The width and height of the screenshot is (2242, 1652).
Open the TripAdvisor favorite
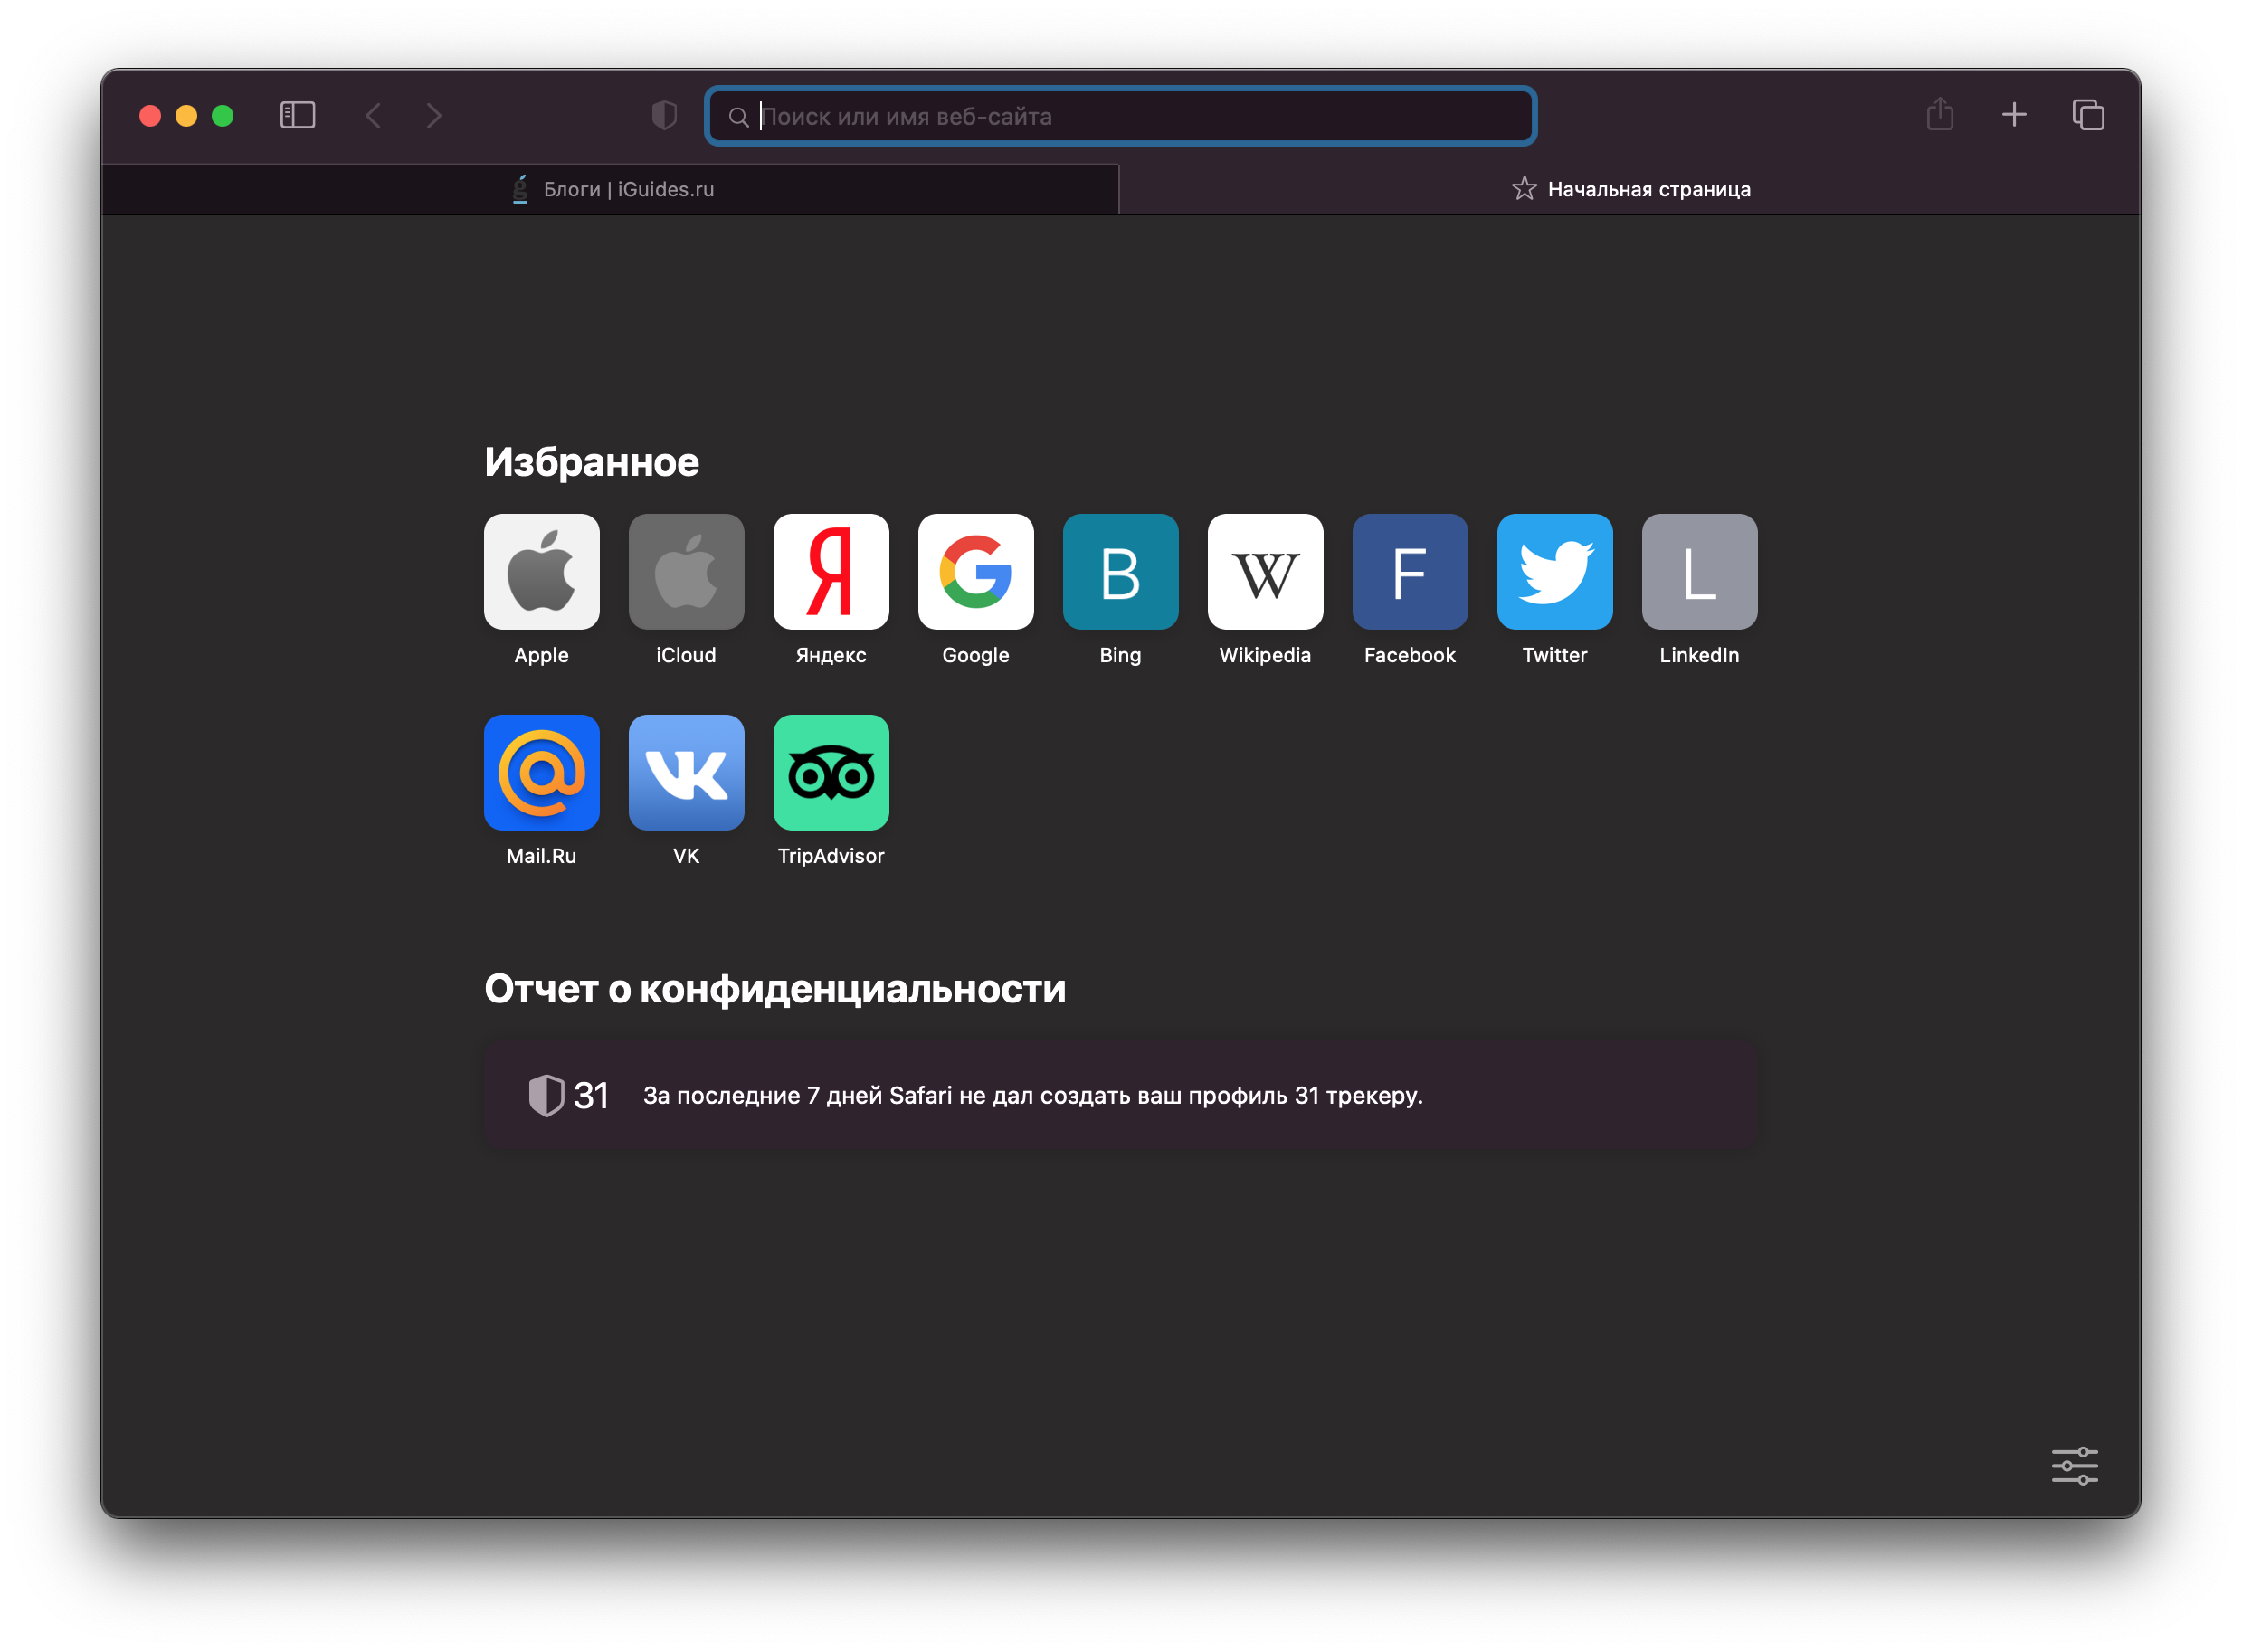pos(831,773)
